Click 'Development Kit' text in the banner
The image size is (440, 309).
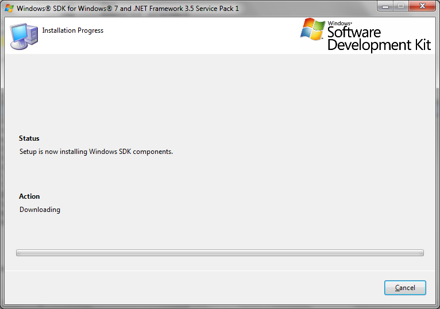pyautogui.click(x=379, y=46)
